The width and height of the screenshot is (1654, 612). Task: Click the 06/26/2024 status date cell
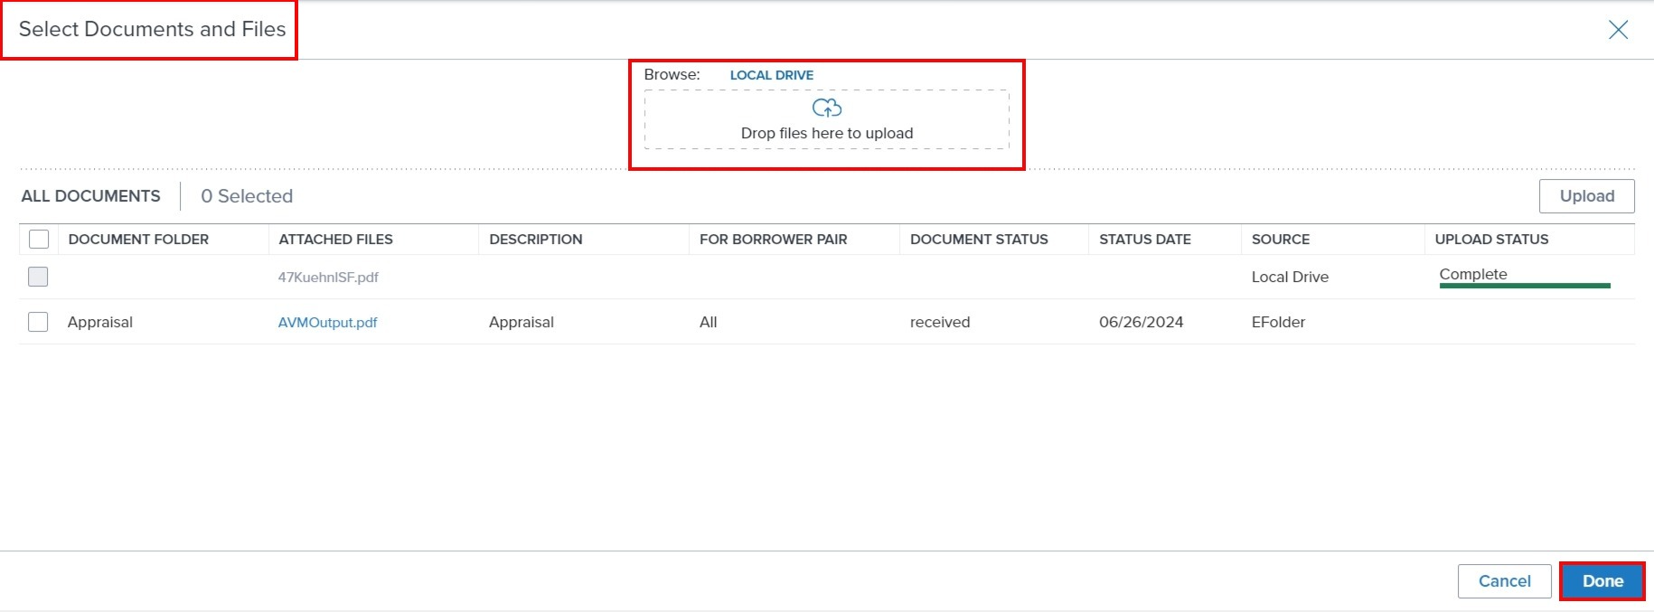click(x=1141, y=323)
